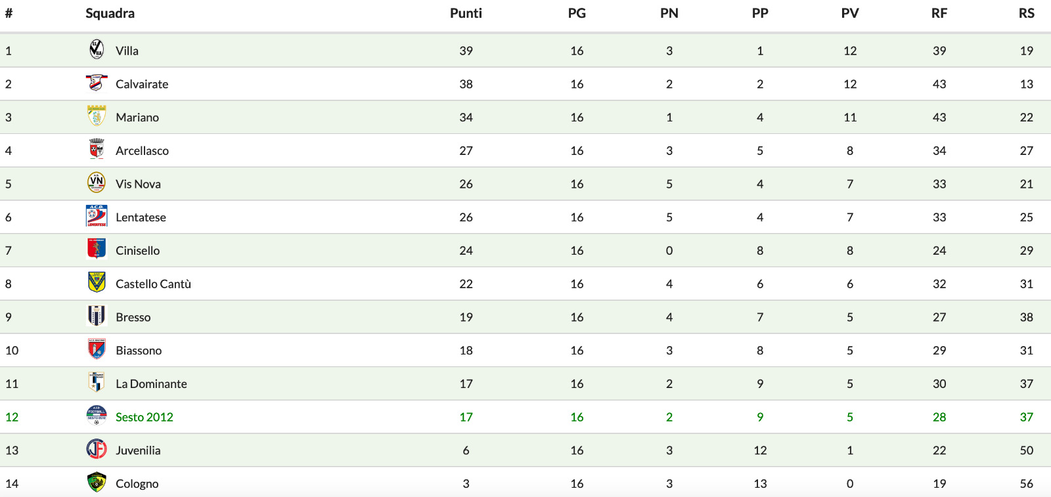Select the Mariano team crest
The image size is (1051, 497).
point(97,116)
